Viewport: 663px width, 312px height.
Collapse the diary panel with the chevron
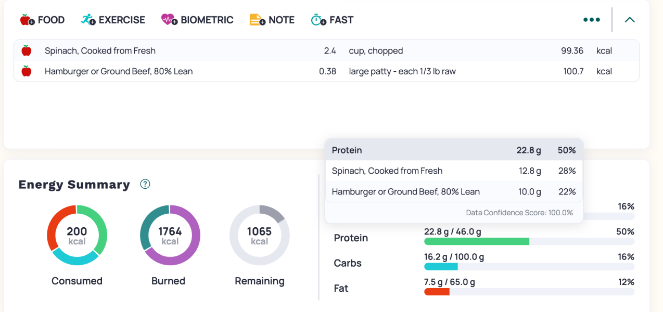pyautogui.click(x=630, y=19)
